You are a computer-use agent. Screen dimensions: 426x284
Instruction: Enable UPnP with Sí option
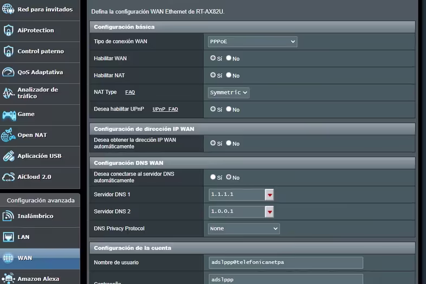tap(212, 109)
